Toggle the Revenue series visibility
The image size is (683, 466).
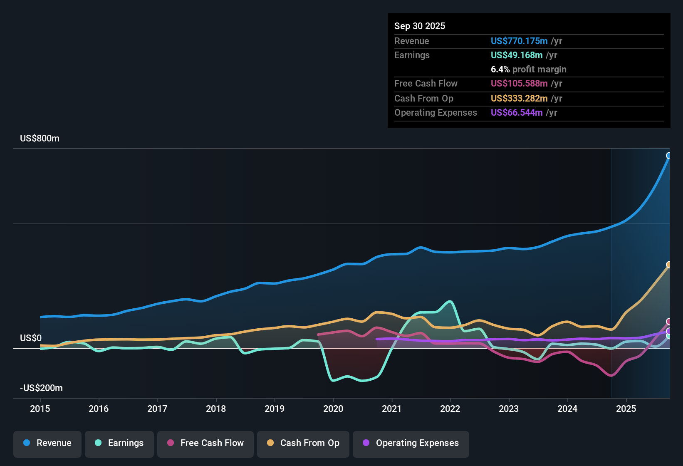[47, 444]
